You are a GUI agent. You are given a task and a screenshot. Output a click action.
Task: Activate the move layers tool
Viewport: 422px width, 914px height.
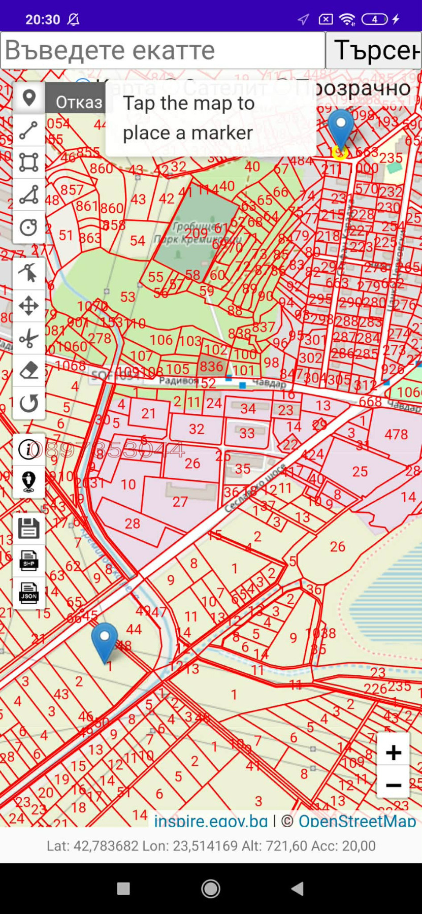pos(29,306)
